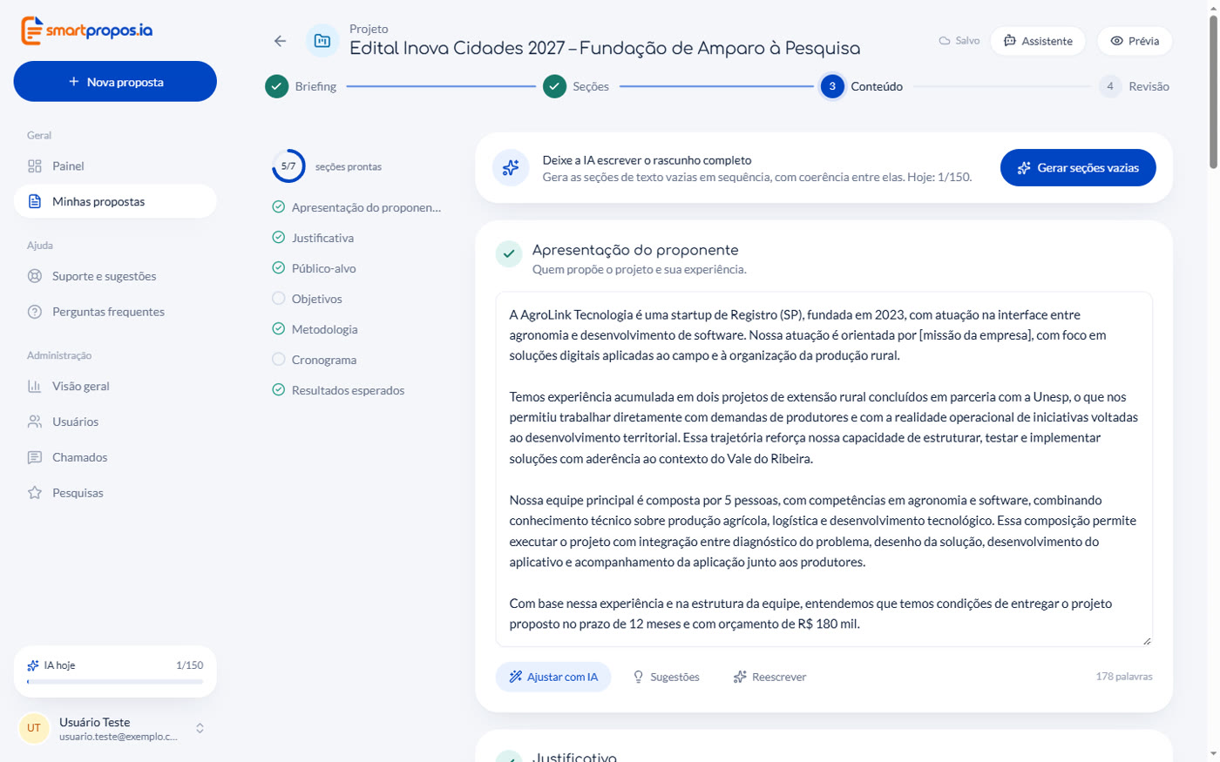Click the page vertical scrollbar
Image resolution: width=1220 pixels, height=762 pixels.
(1213, 91)
